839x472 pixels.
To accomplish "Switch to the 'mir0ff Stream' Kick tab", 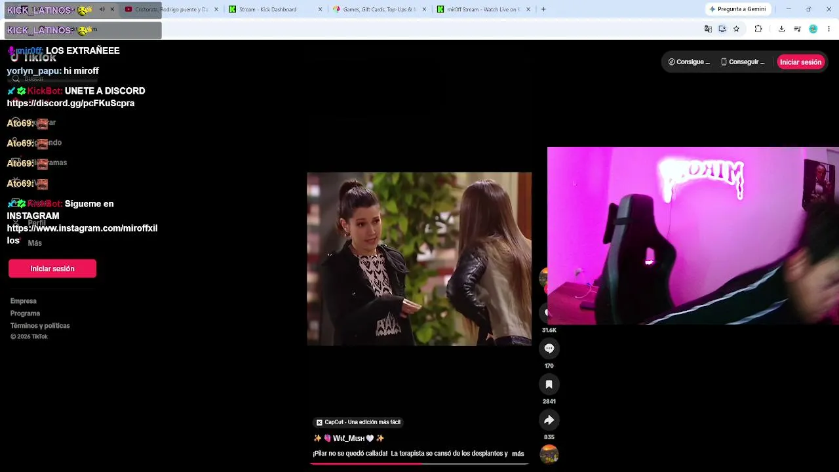I will pos(483,9).
